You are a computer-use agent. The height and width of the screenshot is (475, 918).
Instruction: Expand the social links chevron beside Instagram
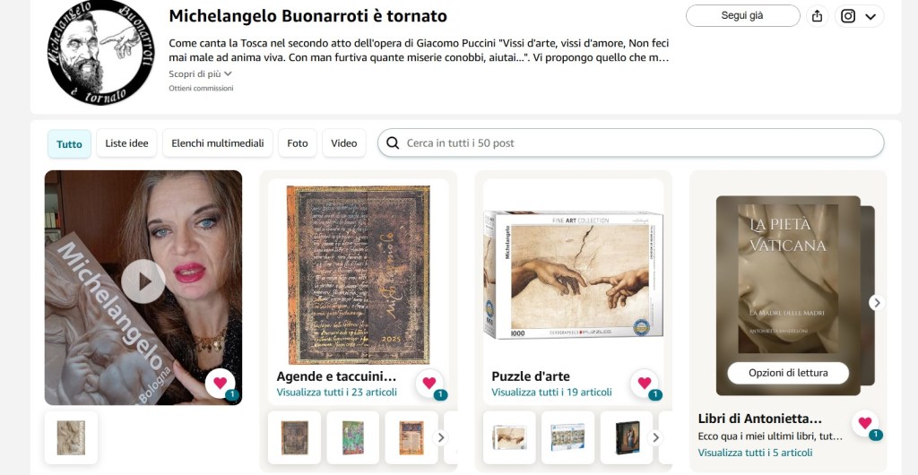[870, 16]
